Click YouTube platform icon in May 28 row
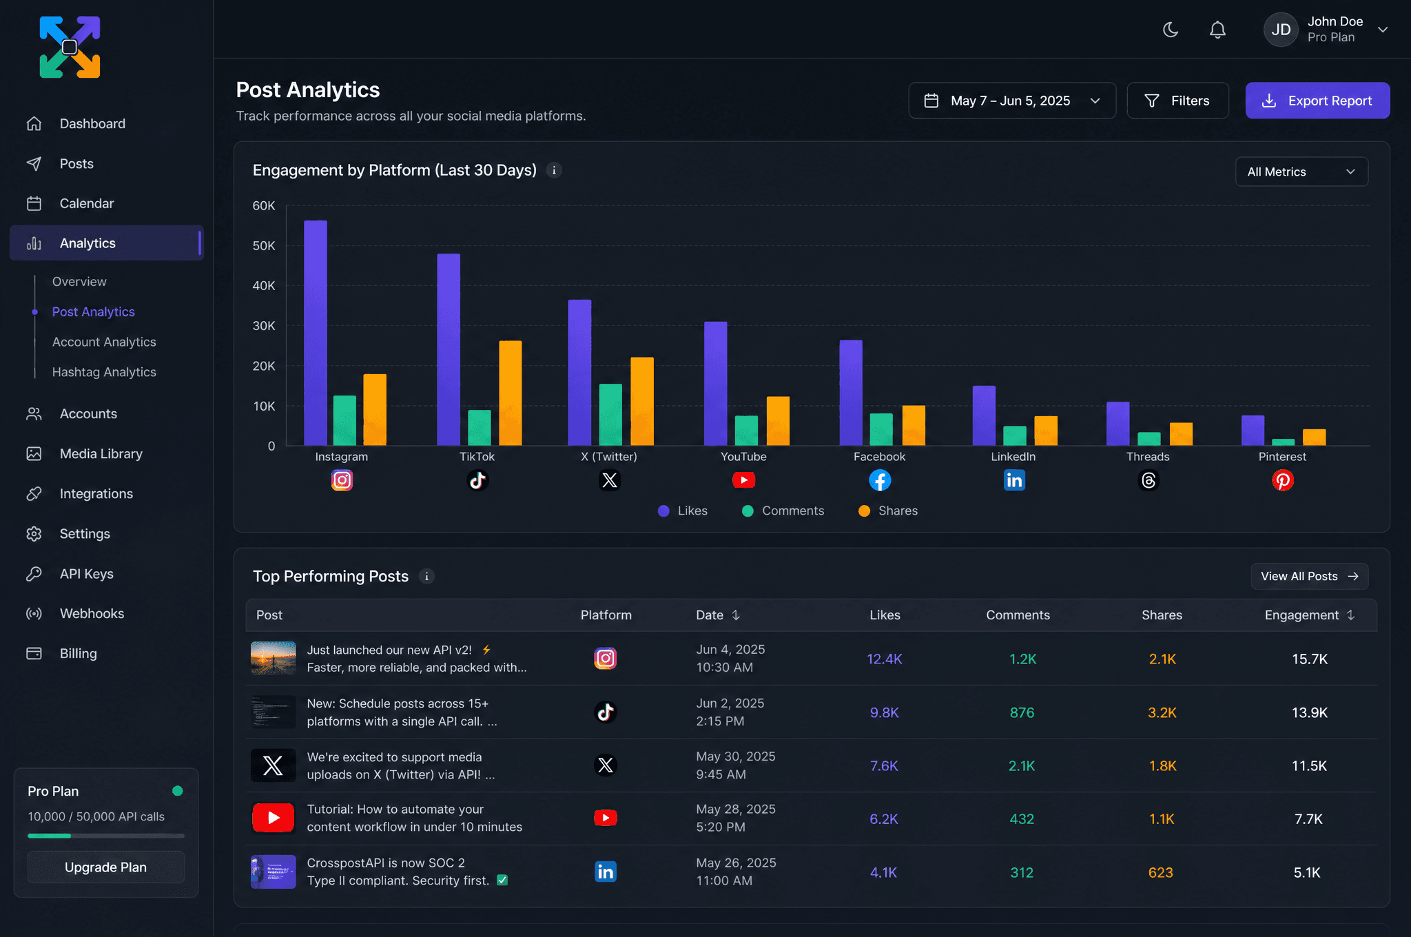 point(606,818)
